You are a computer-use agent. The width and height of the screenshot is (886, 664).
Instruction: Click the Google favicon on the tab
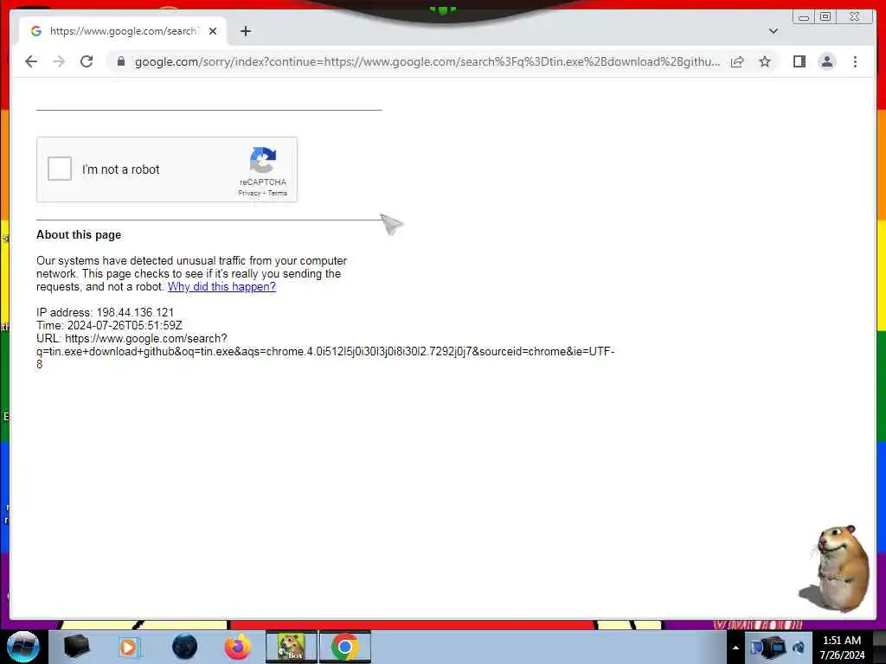point(36,31)
